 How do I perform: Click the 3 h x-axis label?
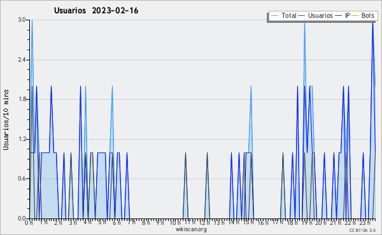coord(73,222)
